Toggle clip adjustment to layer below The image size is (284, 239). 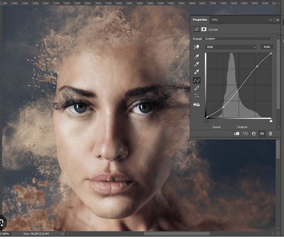pos(237,133)
